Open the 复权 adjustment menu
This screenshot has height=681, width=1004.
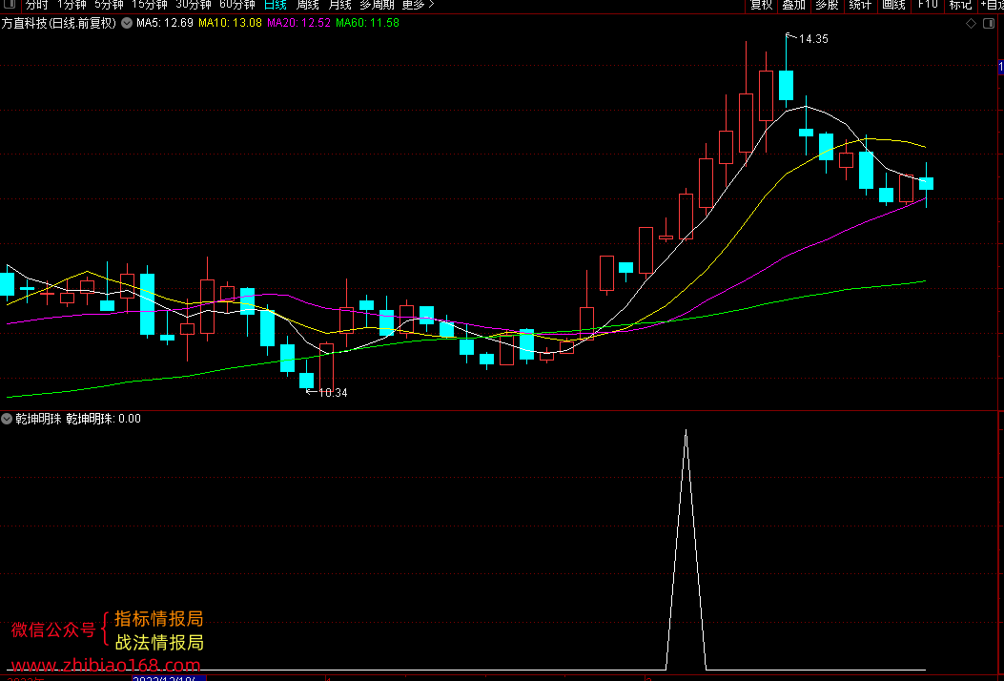pyautogui.click(x=761, y=5)
